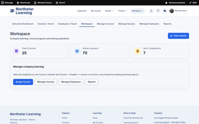Switch to Courses I Teach tab
Viewport: 199px width, 124px height.
tap(45, 24)
